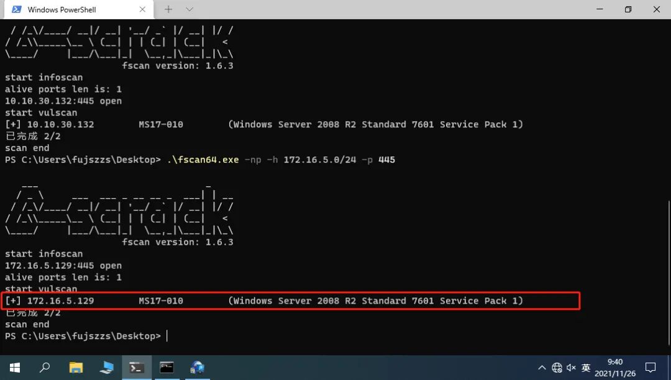Viewport: 671px width, 380px height.
Task: Click the MS17-010 result for 172.16.5.129
Action: [161, 301]
